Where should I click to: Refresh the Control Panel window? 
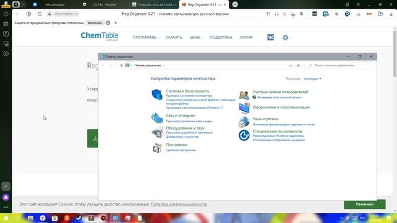(x=298, y=66)
